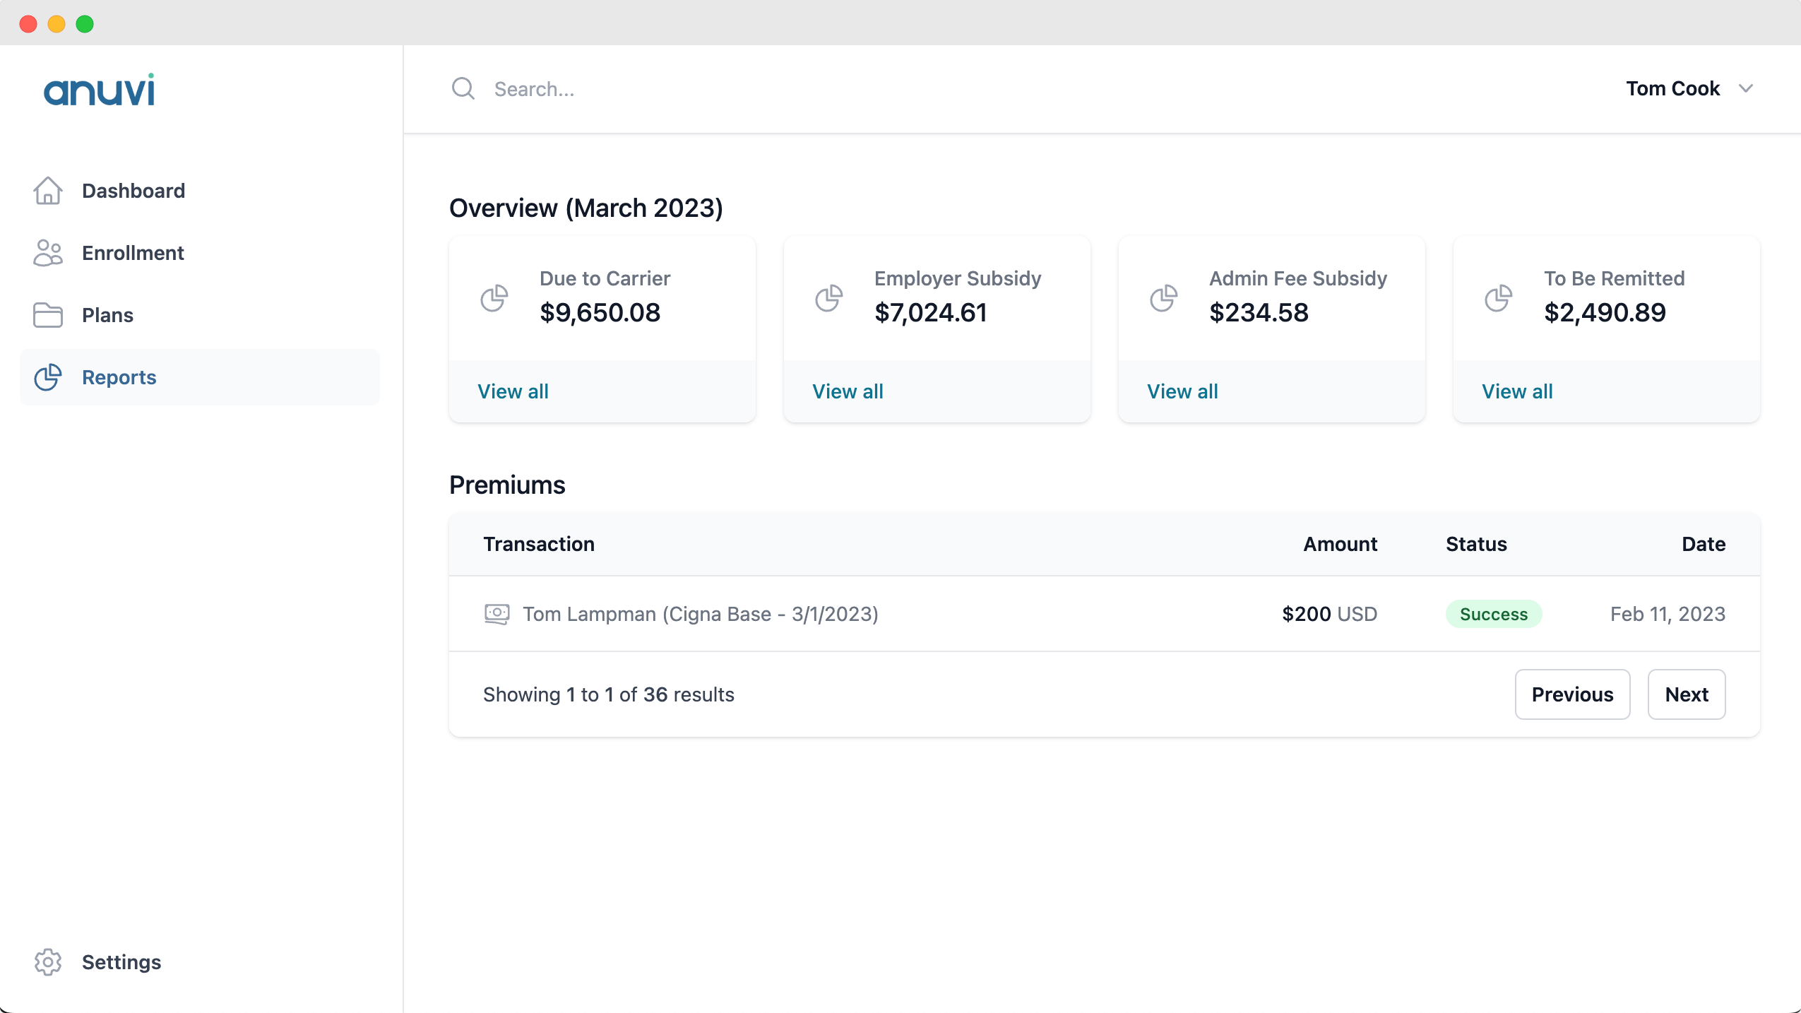The image size is (1801, 1013).
Task: Click the Enrollment people icon
Action: tap(48, 253)
